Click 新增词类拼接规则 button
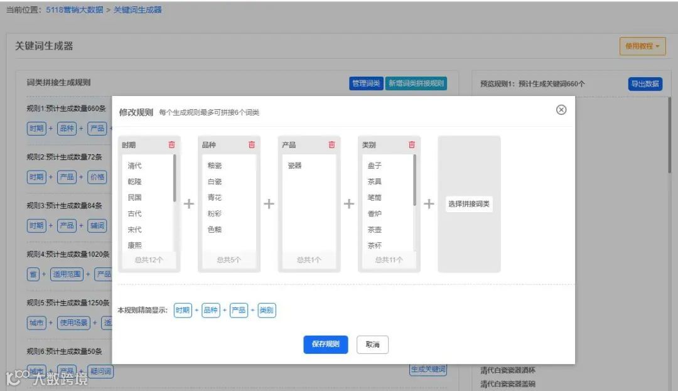This screenshot has width=678, height=391. coord(416,83)
